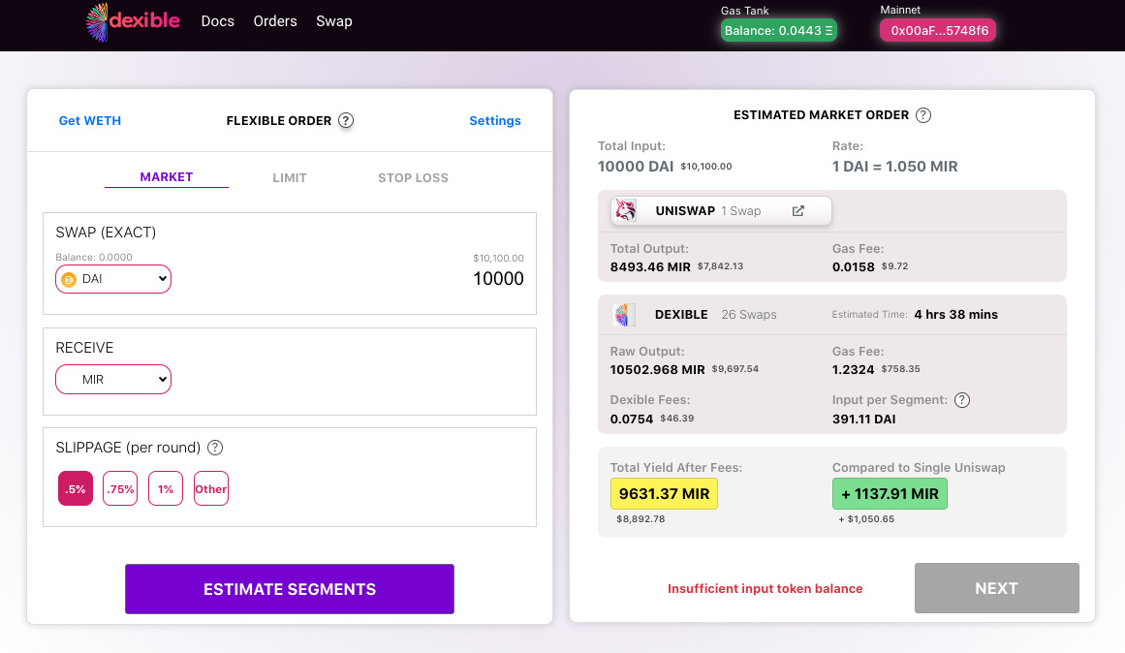Switch to the Stop Loss tab
The width and height of the screenshot is (1125, 653).
[413, 178]
